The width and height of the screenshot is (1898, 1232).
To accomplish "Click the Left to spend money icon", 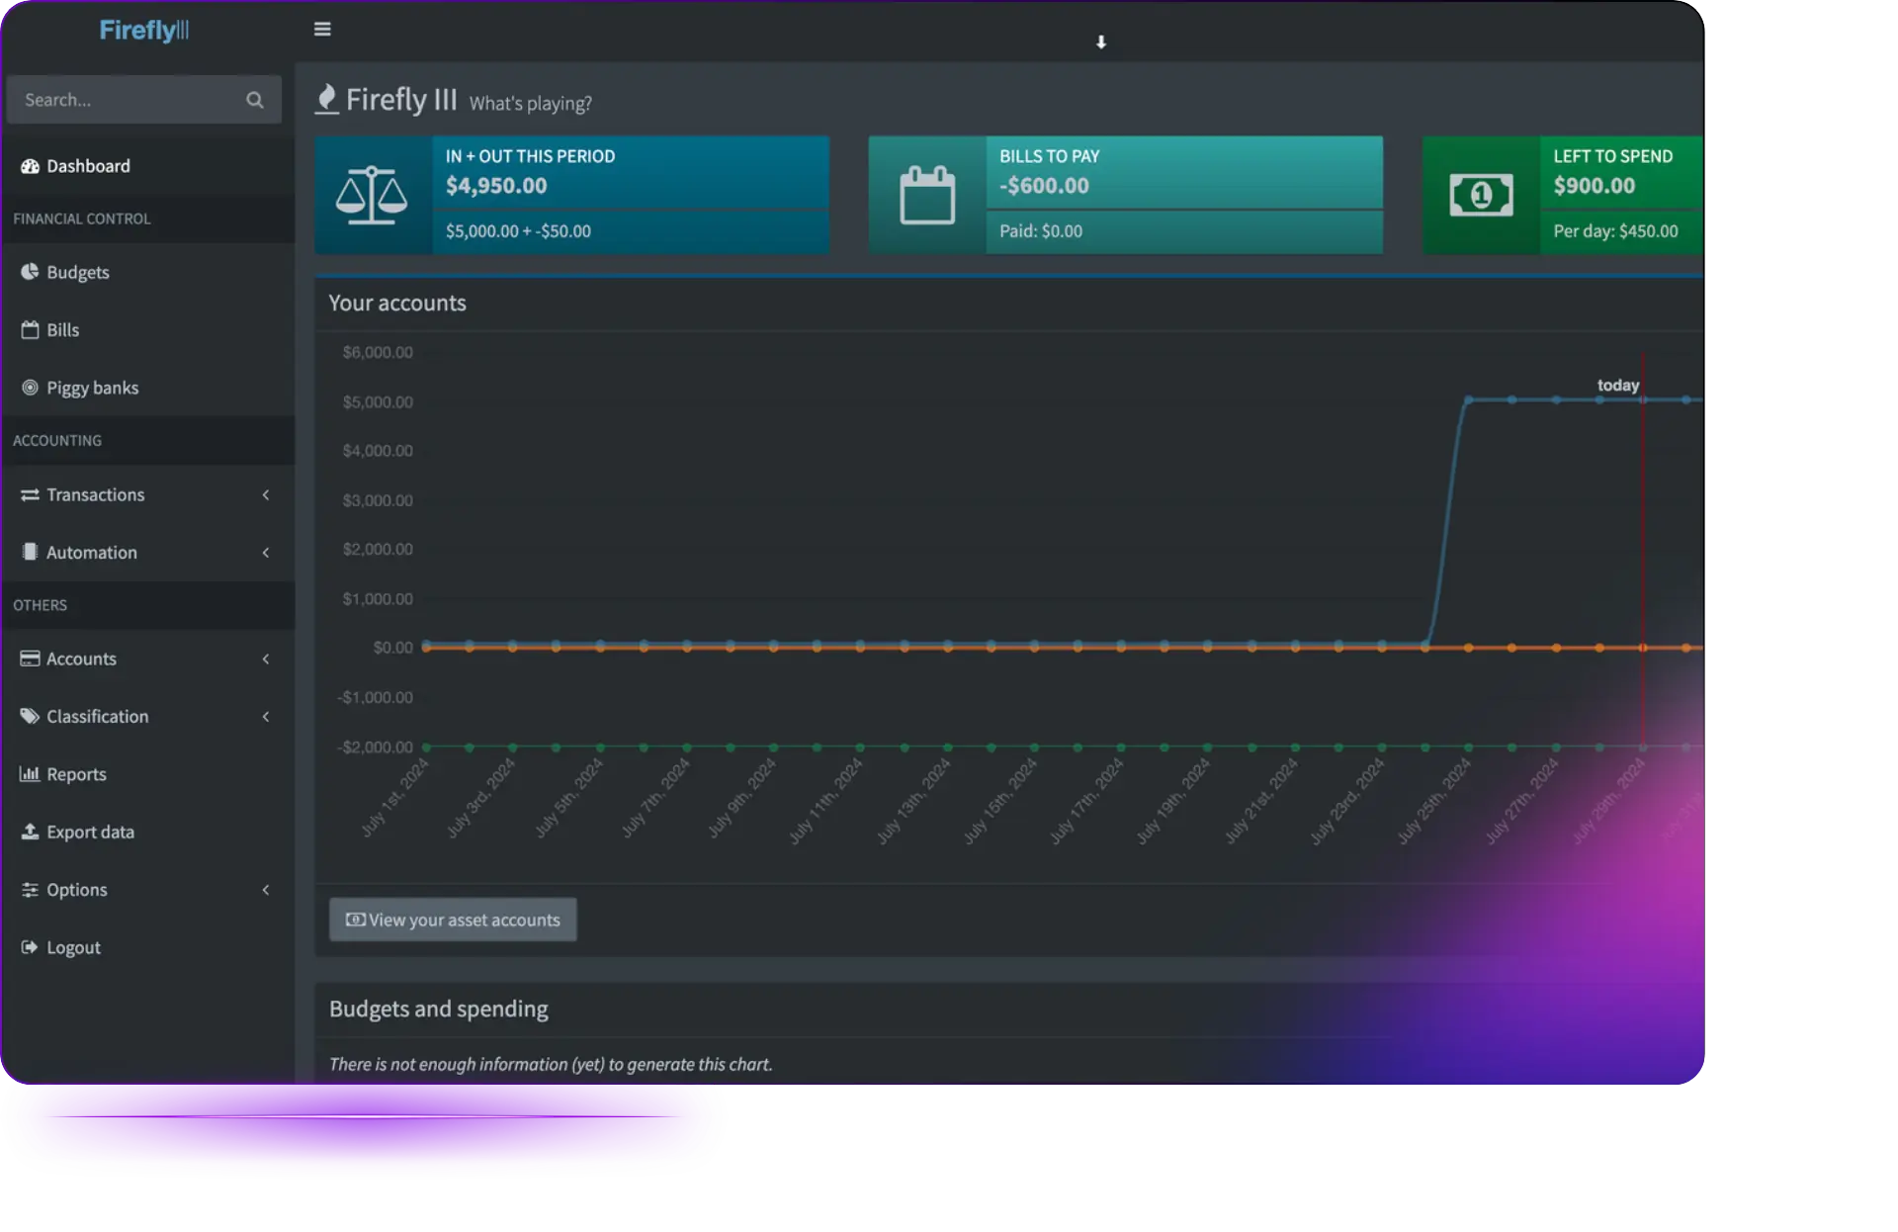I will click(x=1481, y=195).
